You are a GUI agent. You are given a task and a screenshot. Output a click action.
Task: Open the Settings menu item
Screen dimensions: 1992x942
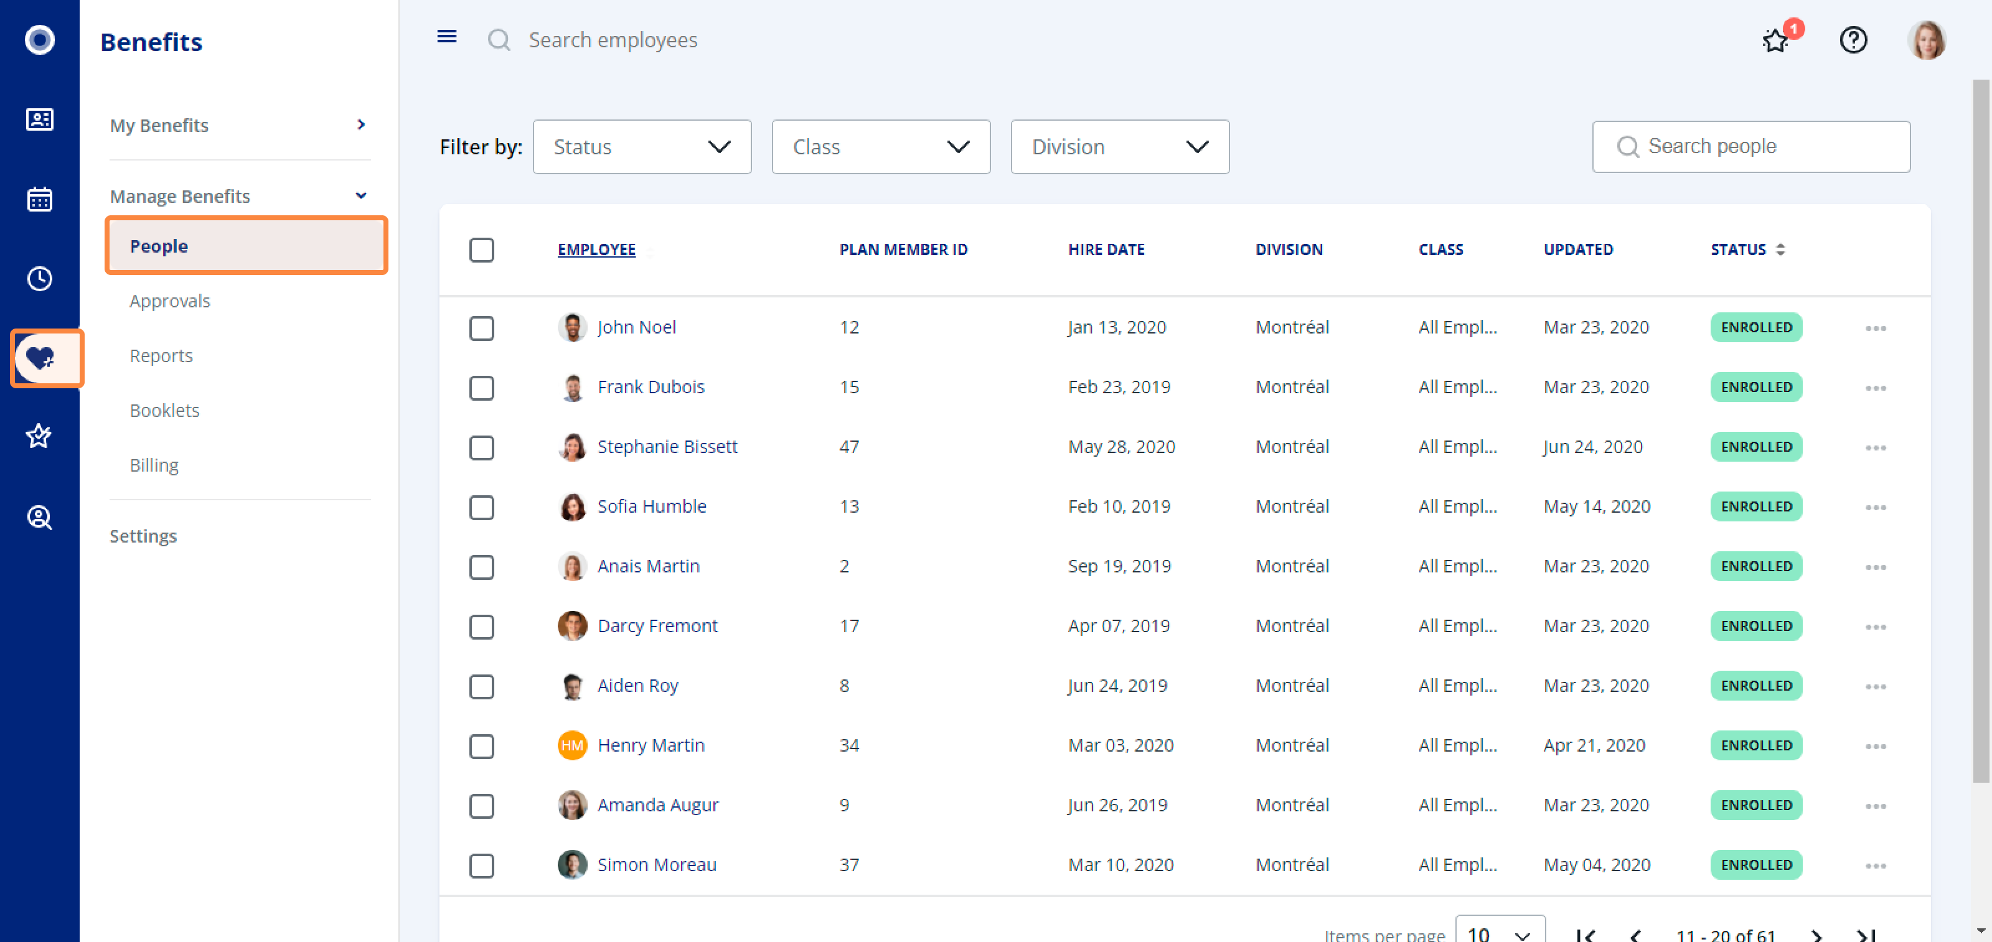pyautogui.click(x=143, y=536)
